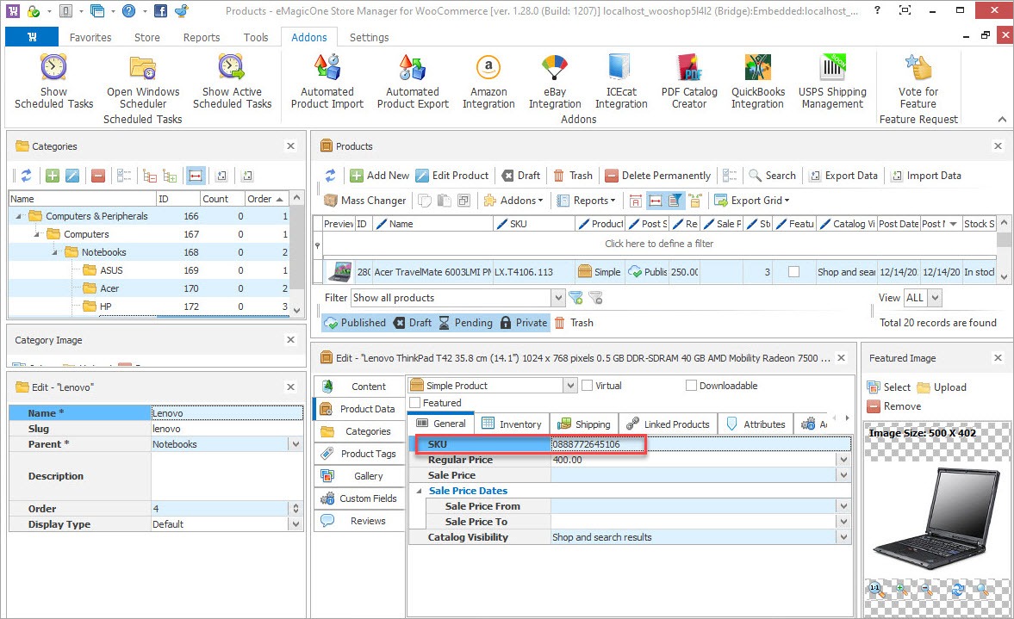The height and width of the screenshot is (619, 1014).
Task: Switch to Favorites ribbon tab
Action: [x=90, y=38]
